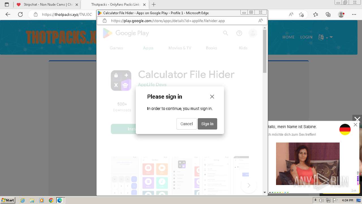Screen dimensions: 362x204
Task: Advance screenshots with the next arrow
Action: coord(249,185)
